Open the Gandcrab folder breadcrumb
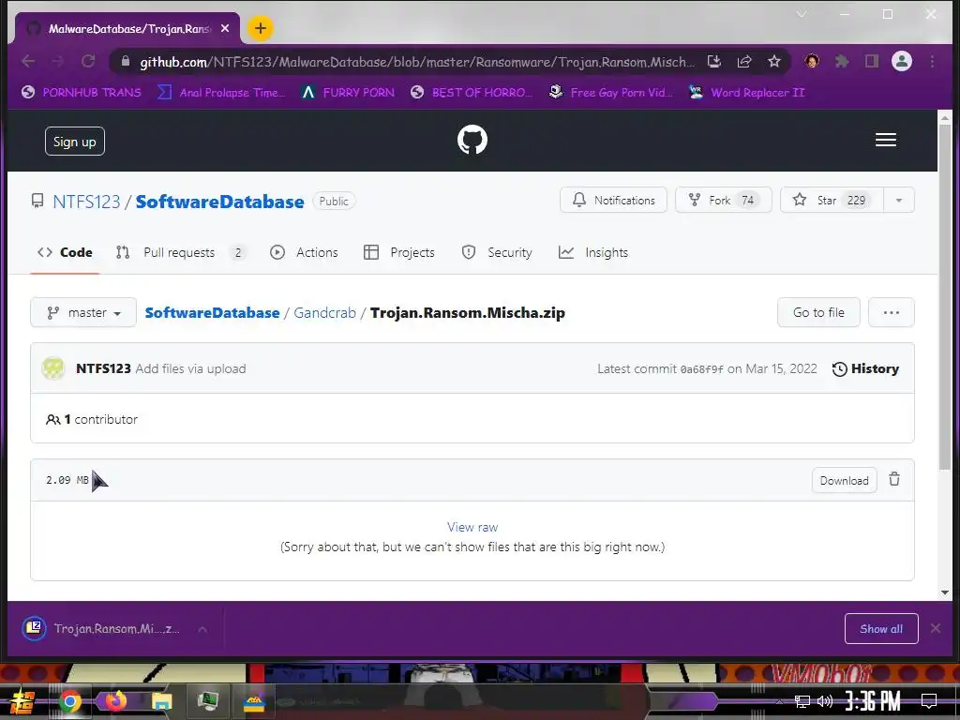This screenshot has height=720, width=960. tap(324, 312)
